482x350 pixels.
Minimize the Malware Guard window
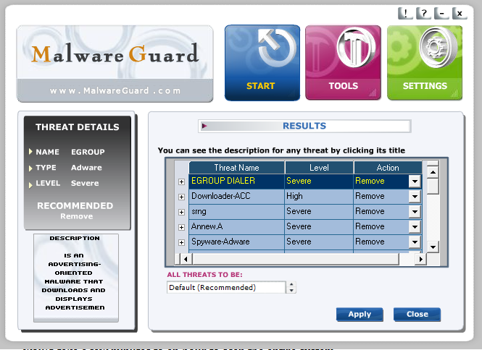[x=441, y=14]
